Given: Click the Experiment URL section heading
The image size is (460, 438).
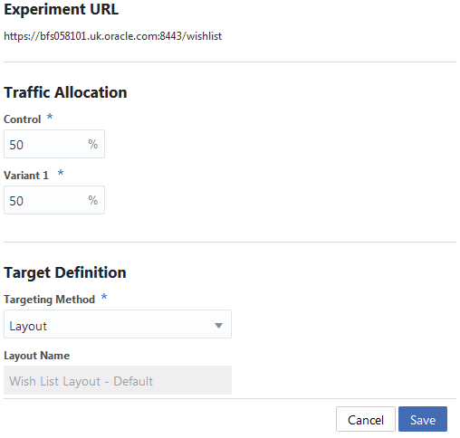Looking at the screenshot, I should (62, 9).
